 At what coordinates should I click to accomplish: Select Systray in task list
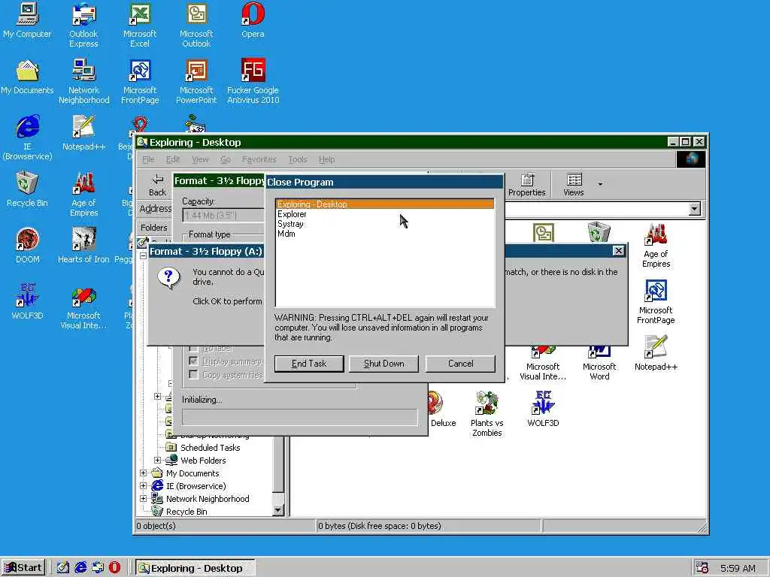tap(385, 224)
